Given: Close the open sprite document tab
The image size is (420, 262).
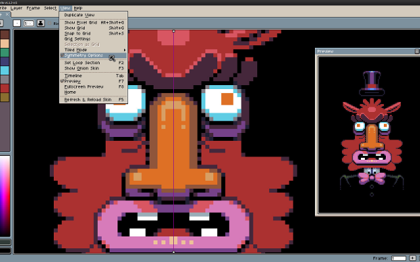Looking at the screenshot, I should (x=7, y=14).
